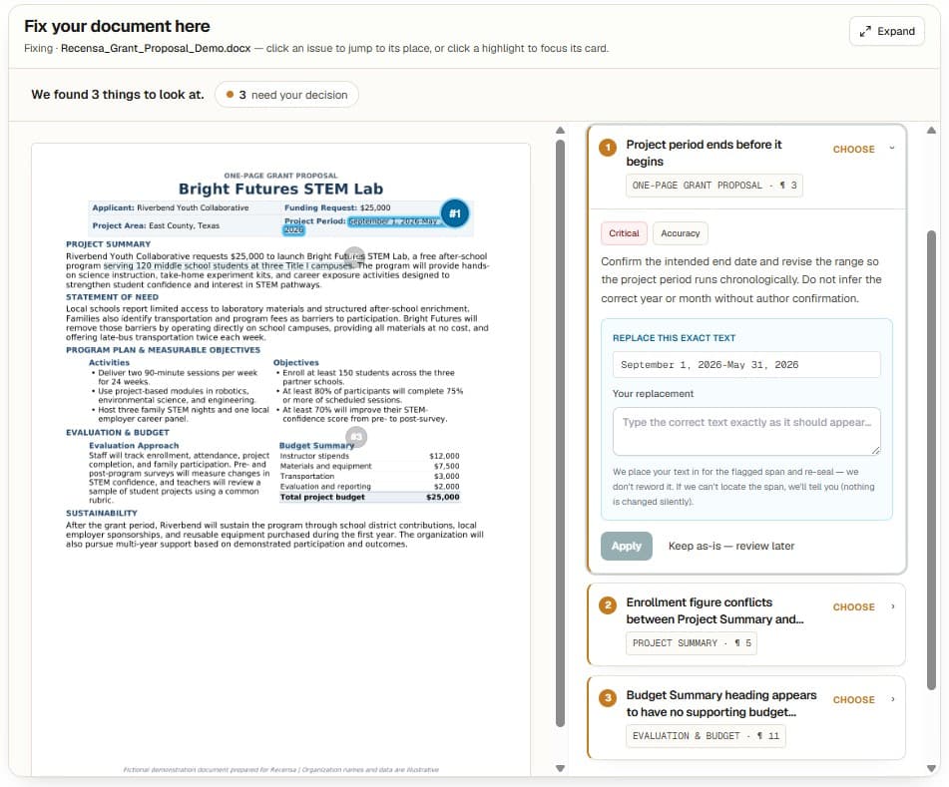Click the 'Bright Futures STEM Lab' document title
Viewport: 949px width, 787px height.
coord(280,189)
